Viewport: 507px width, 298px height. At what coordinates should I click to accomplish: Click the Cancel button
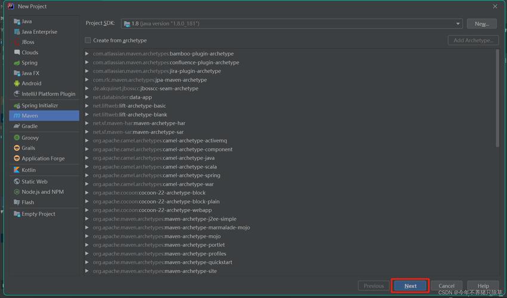[446, 285]
